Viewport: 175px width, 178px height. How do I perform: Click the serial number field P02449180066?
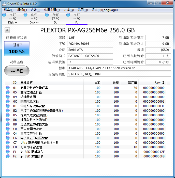tap(90, 44)
